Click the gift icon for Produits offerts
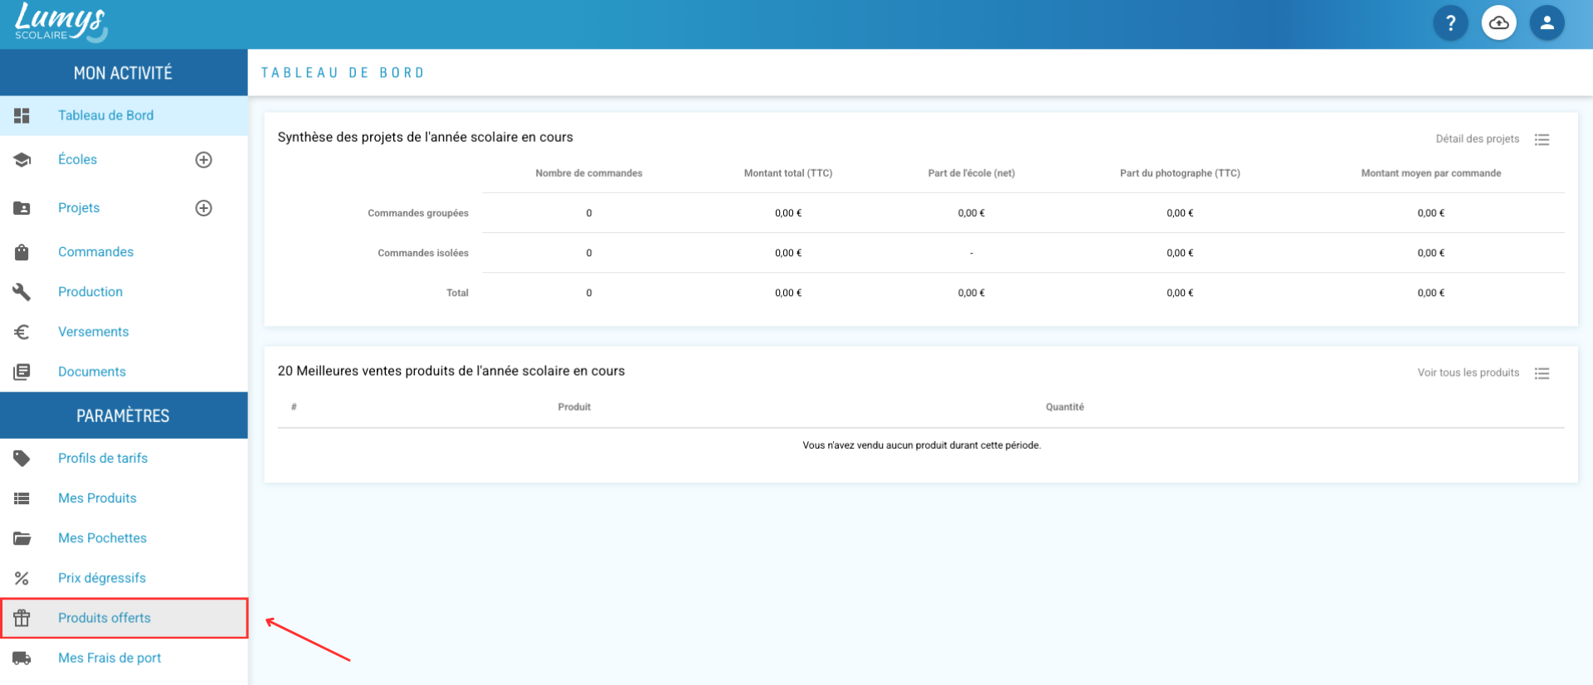The image size is (1593, 685). pyautogui.click(x=22, y=618)
